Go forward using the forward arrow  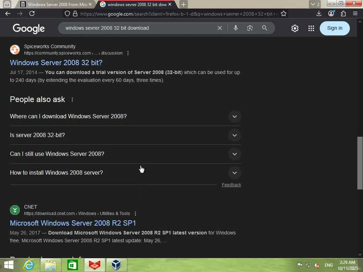pyautogui.click(x=20, y=14)
